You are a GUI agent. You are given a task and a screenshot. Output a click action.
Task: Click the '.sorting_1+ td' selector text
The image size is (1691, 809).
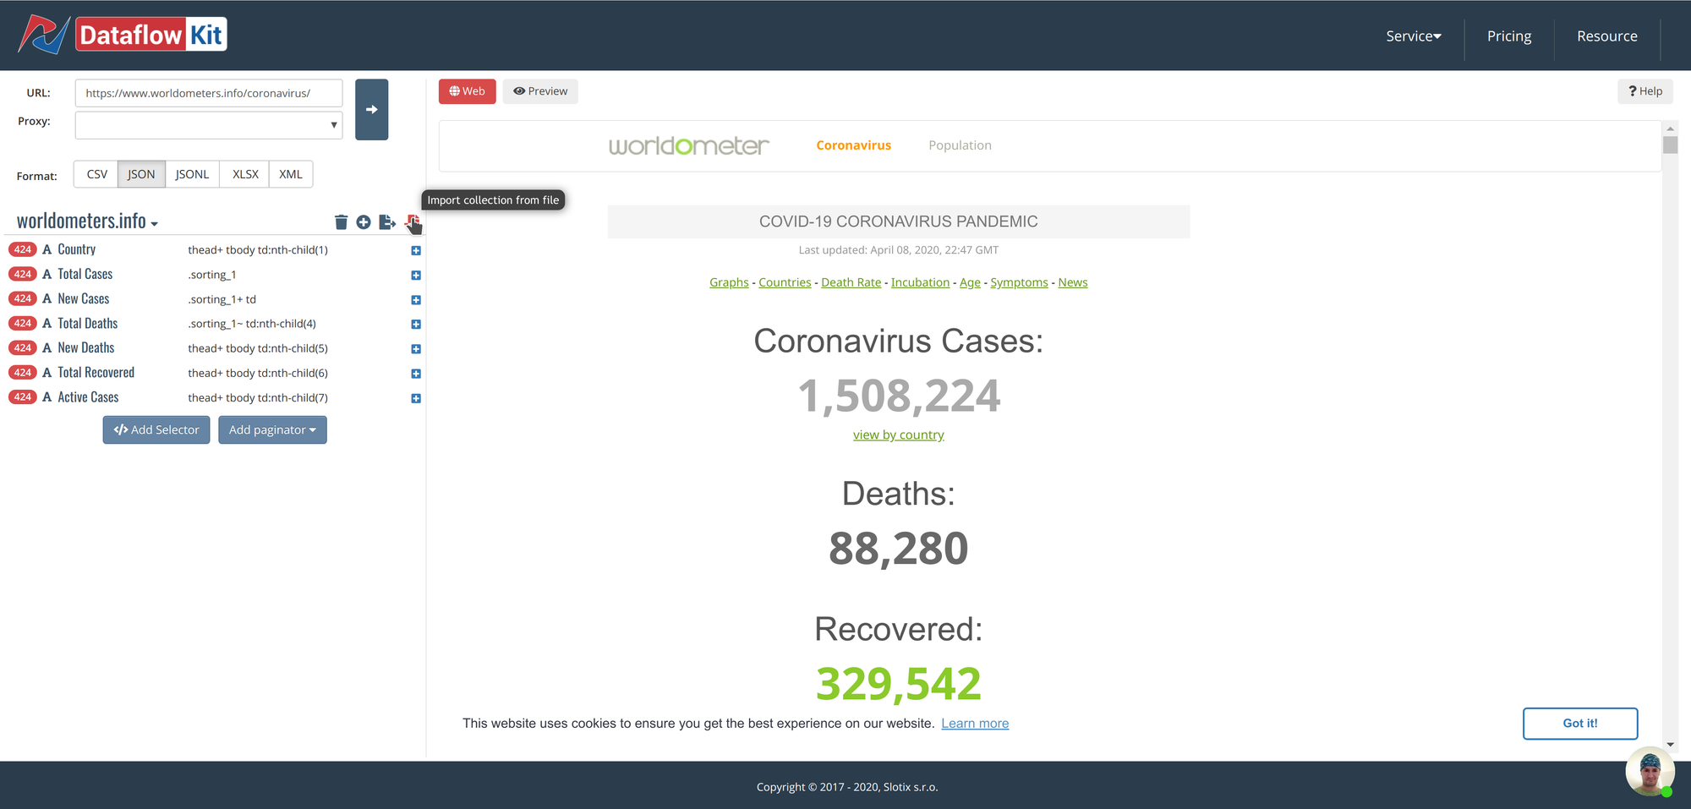tap(222, 299)
